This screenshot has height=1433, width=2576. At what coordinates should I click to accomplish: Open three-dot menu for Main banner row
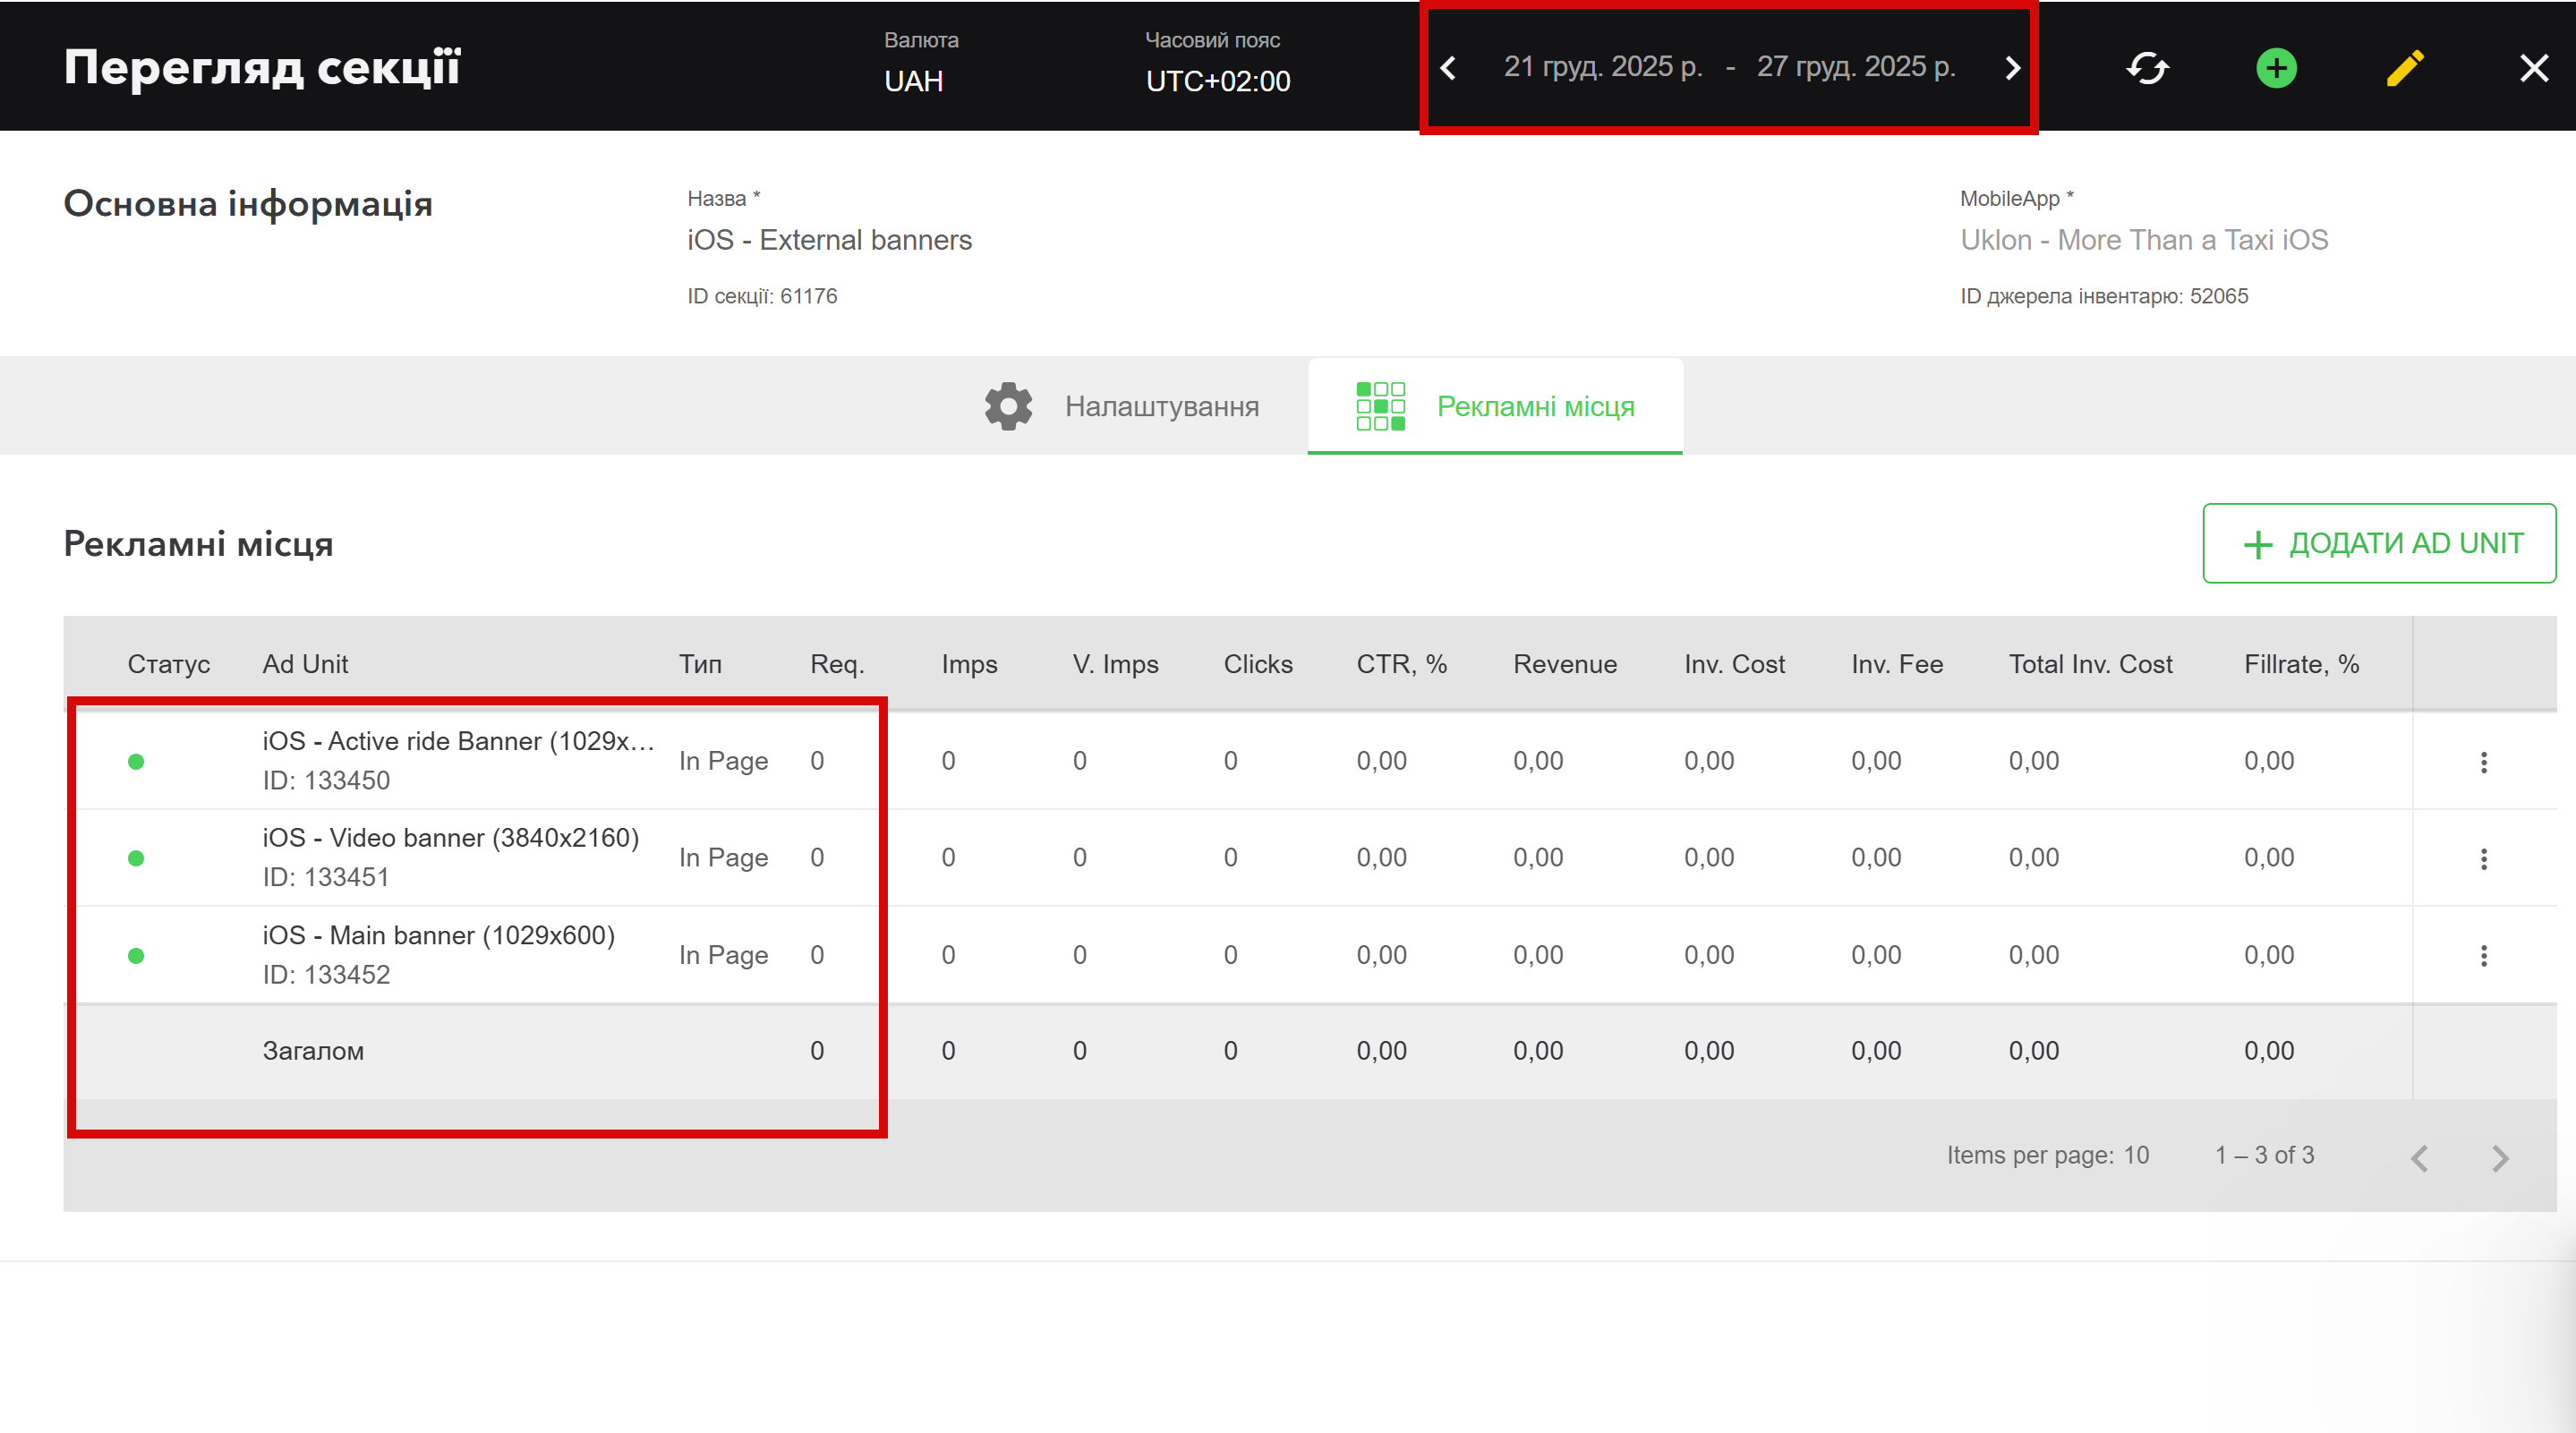click(2483, 956)
